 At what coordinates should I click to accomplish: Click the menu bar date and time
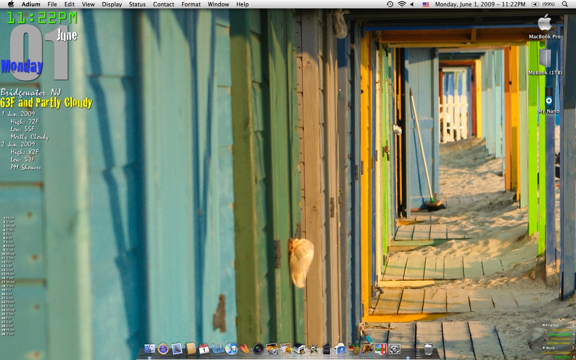(x=480, y=4)
